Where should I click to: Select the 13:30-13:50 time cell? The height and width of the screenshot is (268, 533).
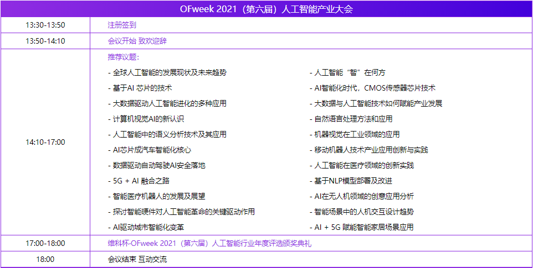[45, 25]
